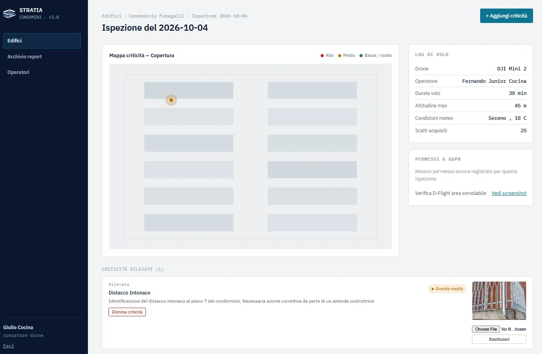Delete issue with Elimina criticità
The width and height of the screenshot is (542, 354).
(x=127, y=312)
